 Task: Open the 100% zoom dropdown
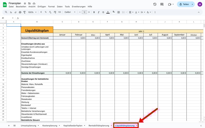(32, 12)
